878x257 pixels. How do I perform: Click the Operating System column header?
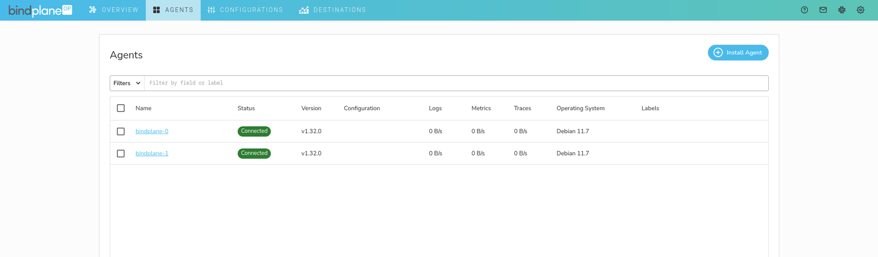pos(580,108)
